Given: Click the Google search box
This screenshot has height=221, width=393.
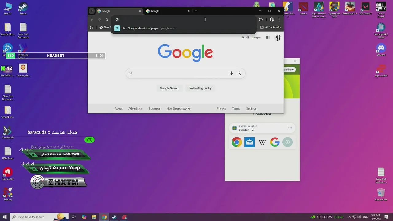Looking at the screenshot, I should [185, 73].
